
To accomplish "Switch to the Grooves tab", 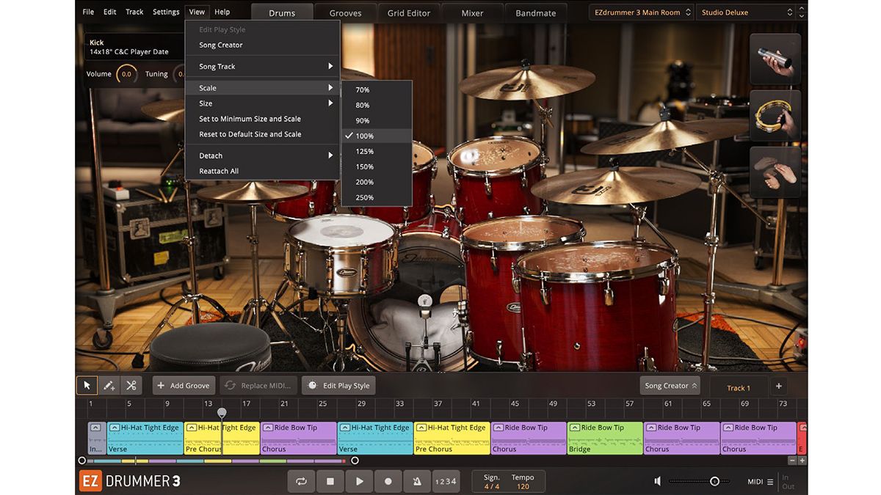I will coord(345,12).
